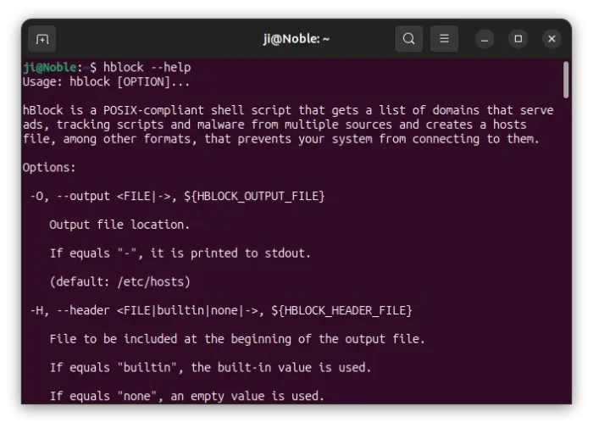Minimize the terminal window
Screen dimensions: 593x428
click(485, 39)
